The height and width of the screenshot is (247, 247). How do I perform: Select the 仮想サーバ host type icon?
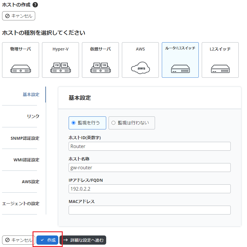pos(100,60)
